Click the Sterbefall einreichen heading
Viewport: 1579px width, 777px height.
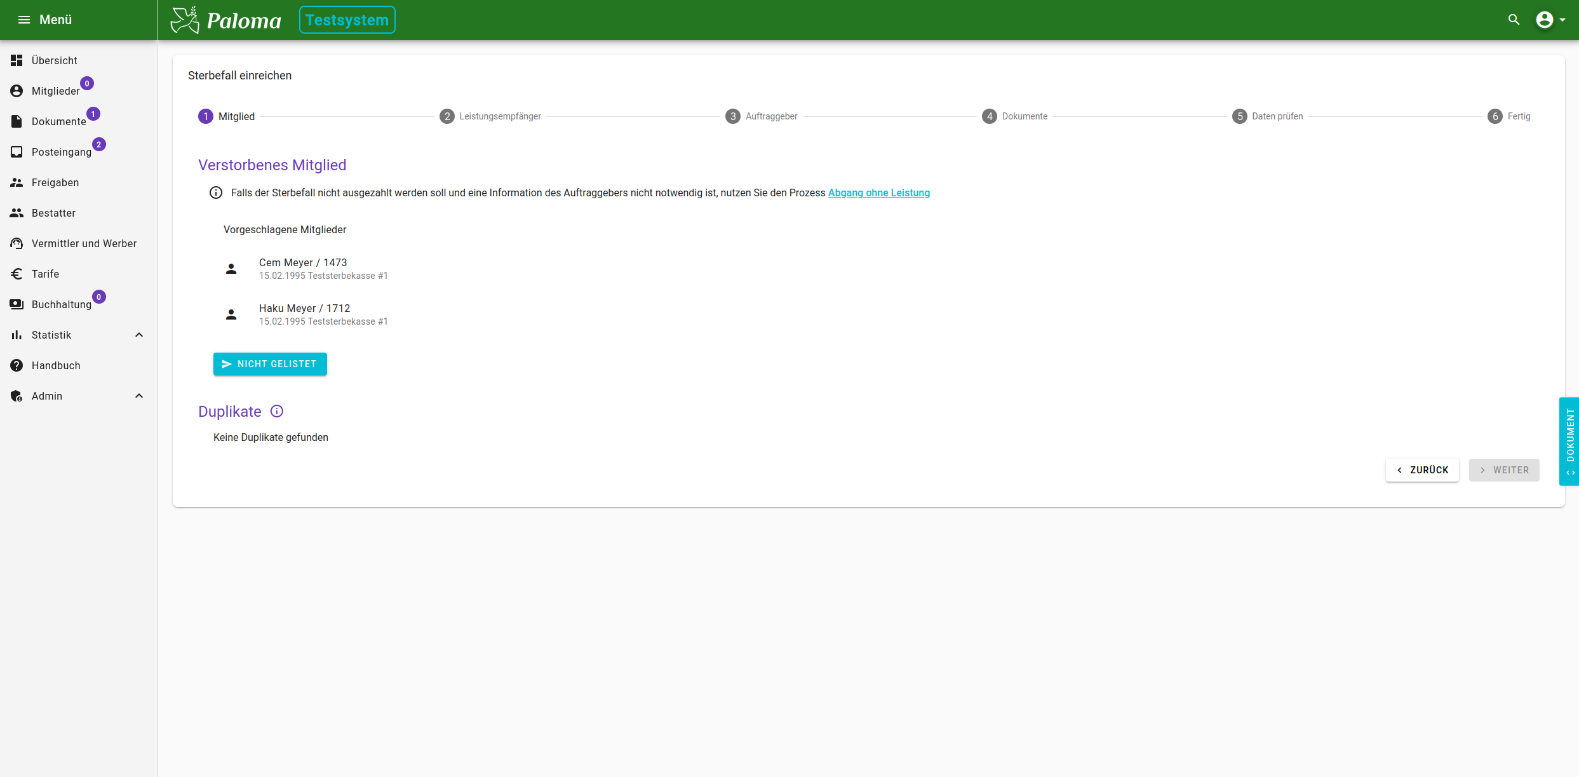pyautogui.click(x=239, y=76)
